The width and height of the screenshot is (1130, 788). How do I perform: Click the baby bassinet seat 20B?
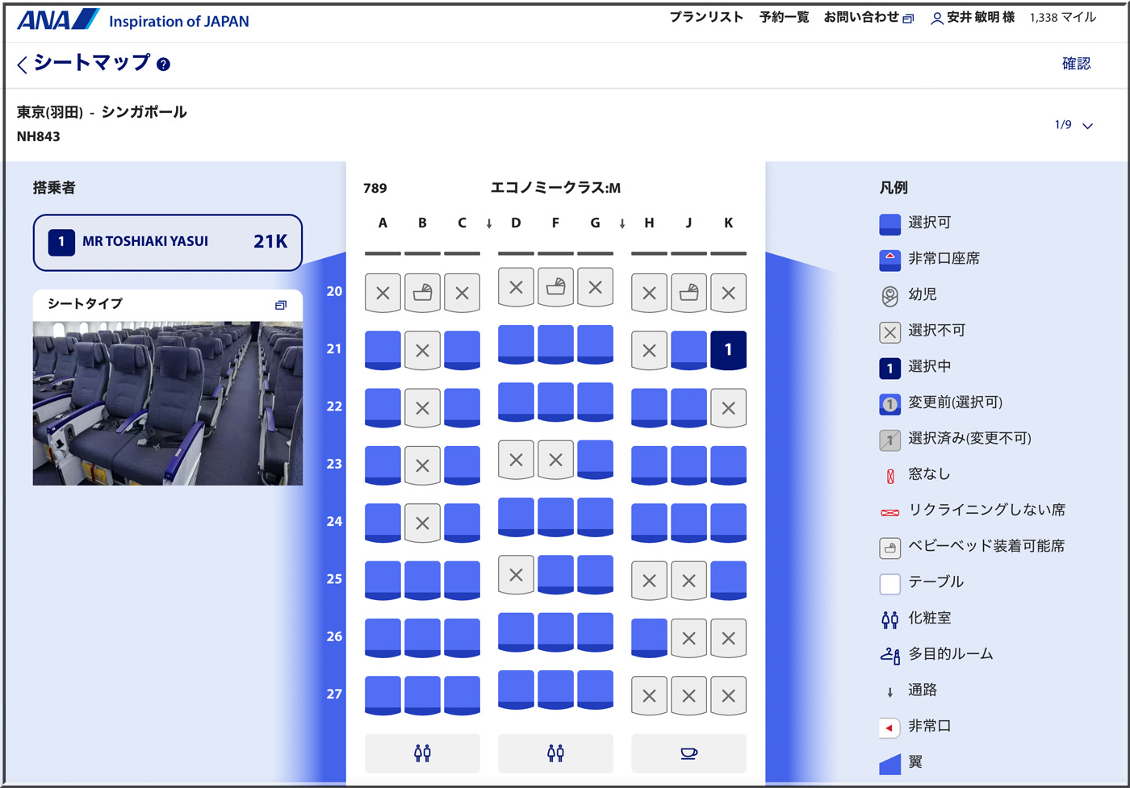click(x=422, y=293)
